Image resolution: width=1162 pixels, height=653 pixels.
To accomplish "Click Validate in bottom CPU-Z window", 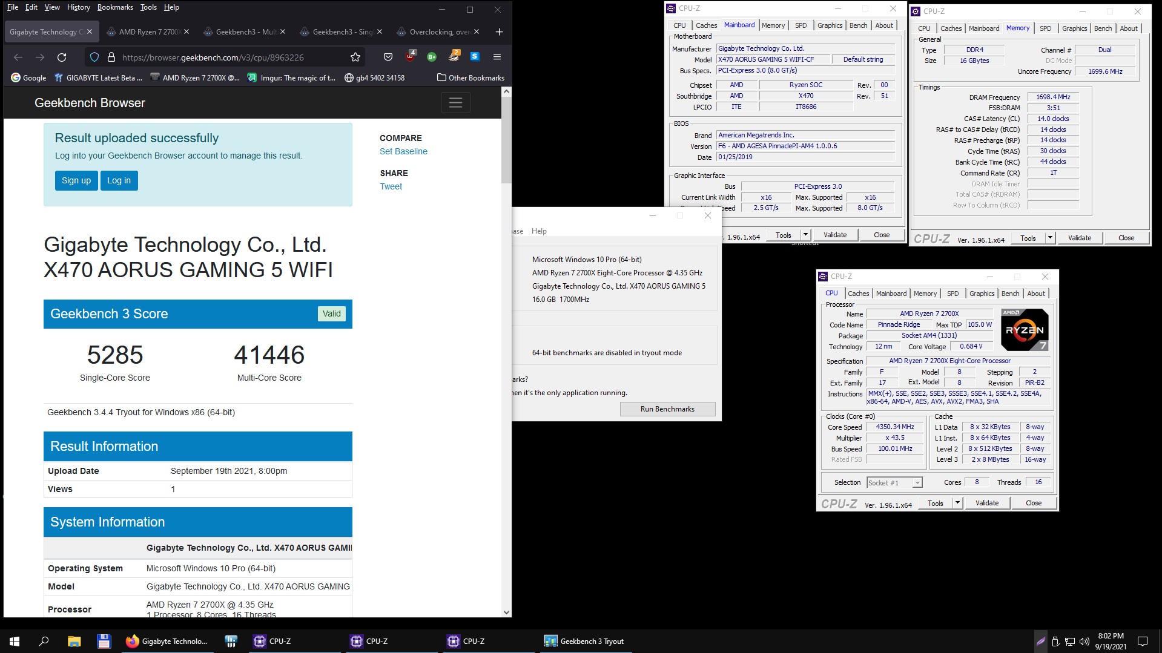I will (x=987, y=503).
